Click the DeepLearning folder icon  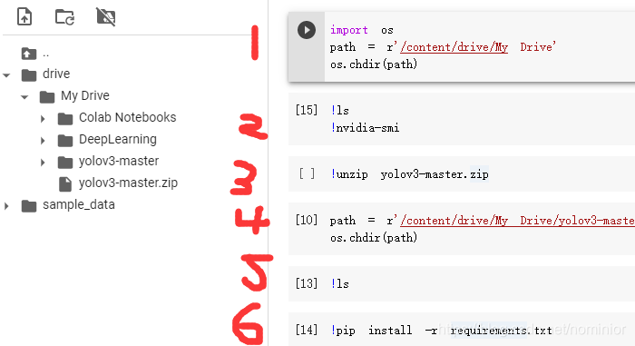point(65,141)
